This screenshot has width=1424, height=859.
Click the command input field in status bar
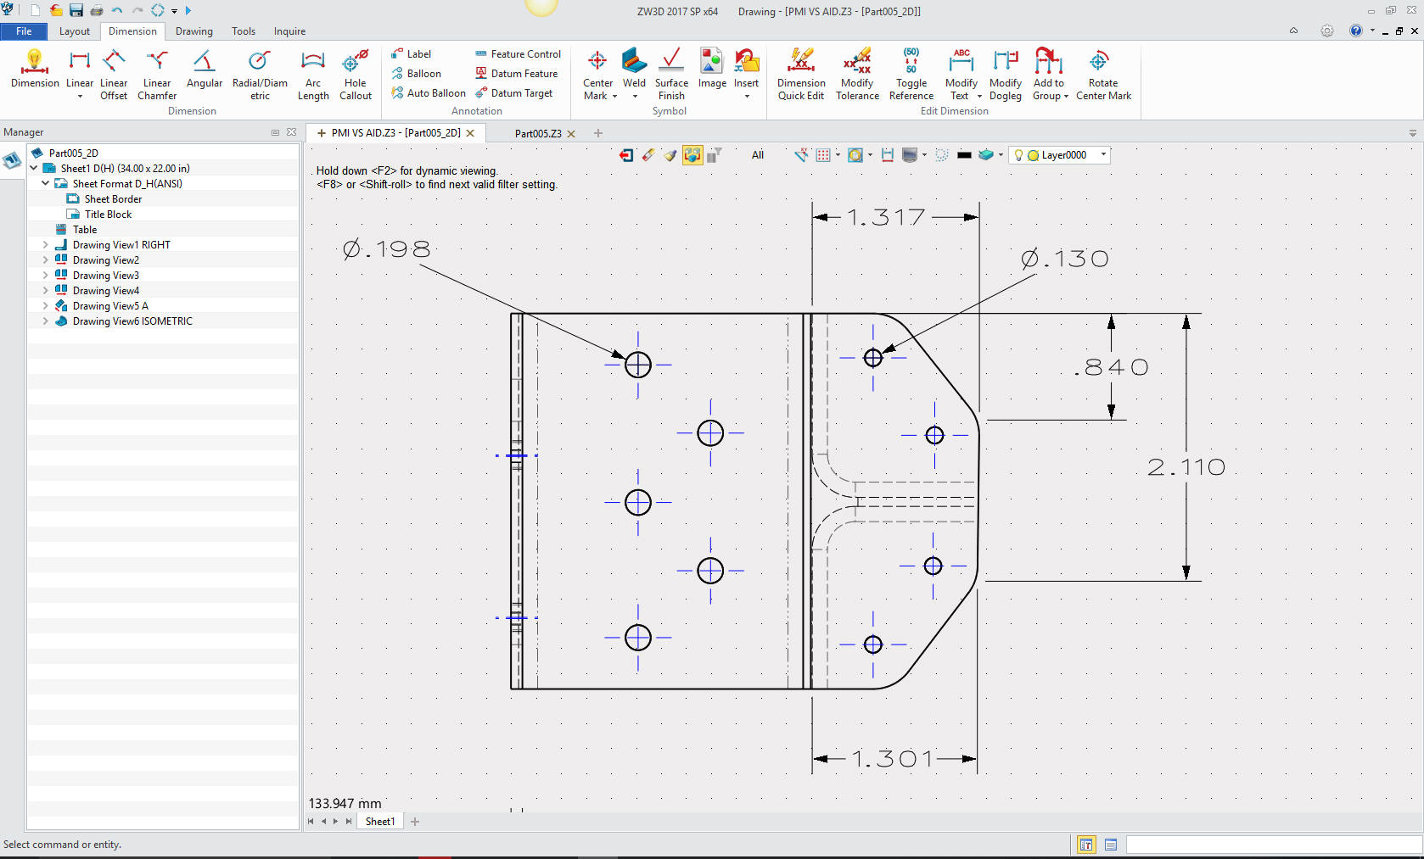click(x=1274, y=845)
